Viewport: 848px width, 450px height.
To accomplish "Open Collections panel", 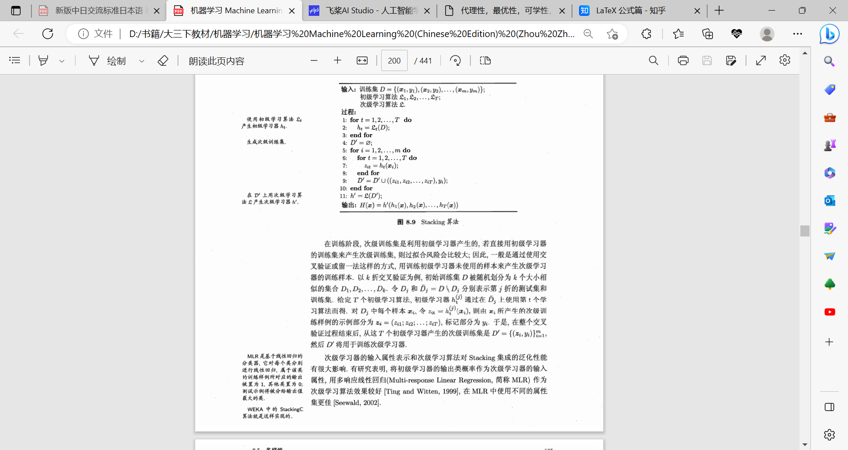I will click(708, 34).
